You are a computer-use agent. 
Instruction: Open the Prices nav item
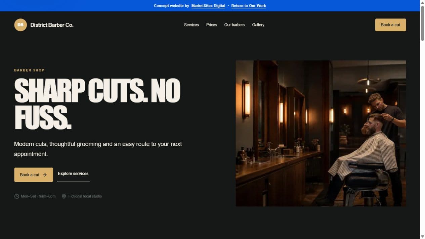(x=211, y=25)
